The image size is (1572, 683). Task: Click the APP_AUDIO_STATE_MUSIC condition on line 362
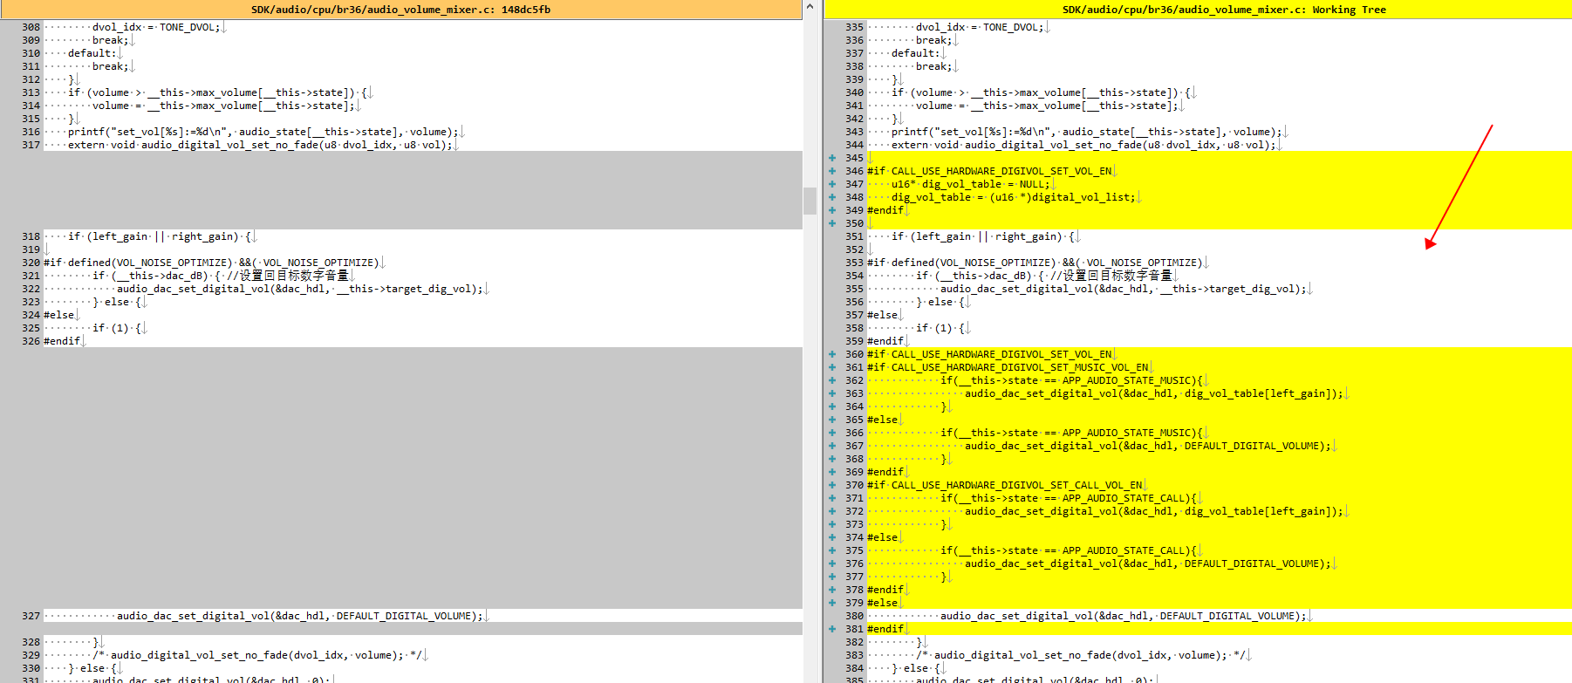click(x=1072, y=380)
